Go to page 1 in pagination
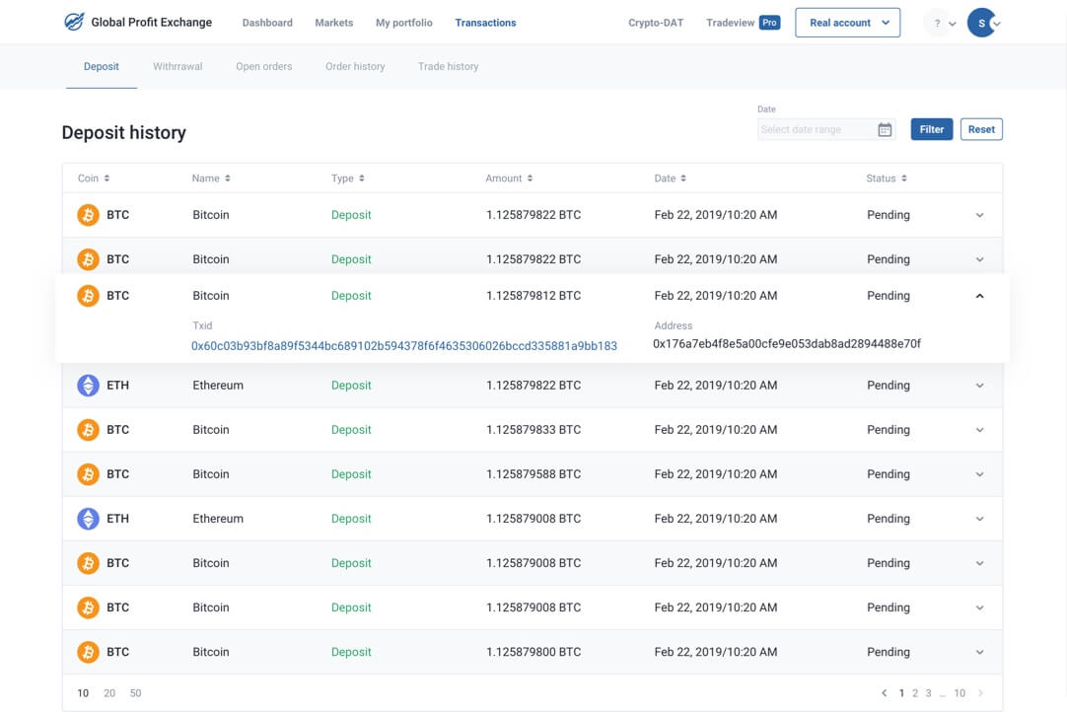 coord(901,693)
